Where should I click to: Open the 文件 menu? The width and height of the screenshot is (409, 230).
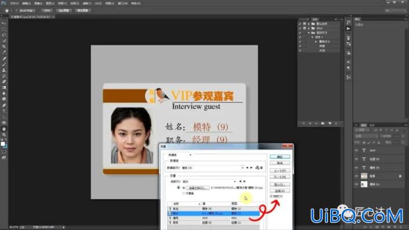[x=14, y=3]
